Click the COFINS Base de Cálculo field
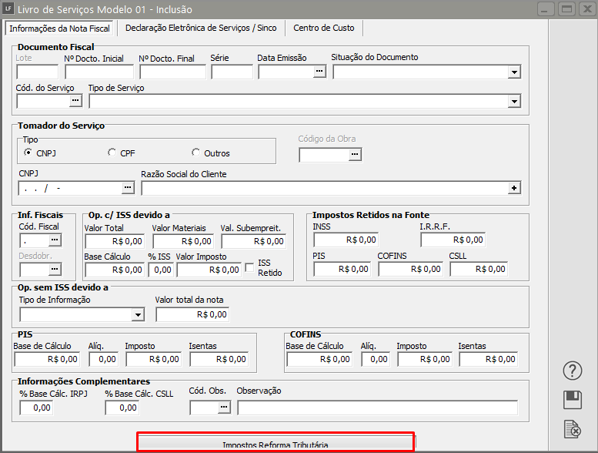 pyautogui.click(x=319, y=359)
